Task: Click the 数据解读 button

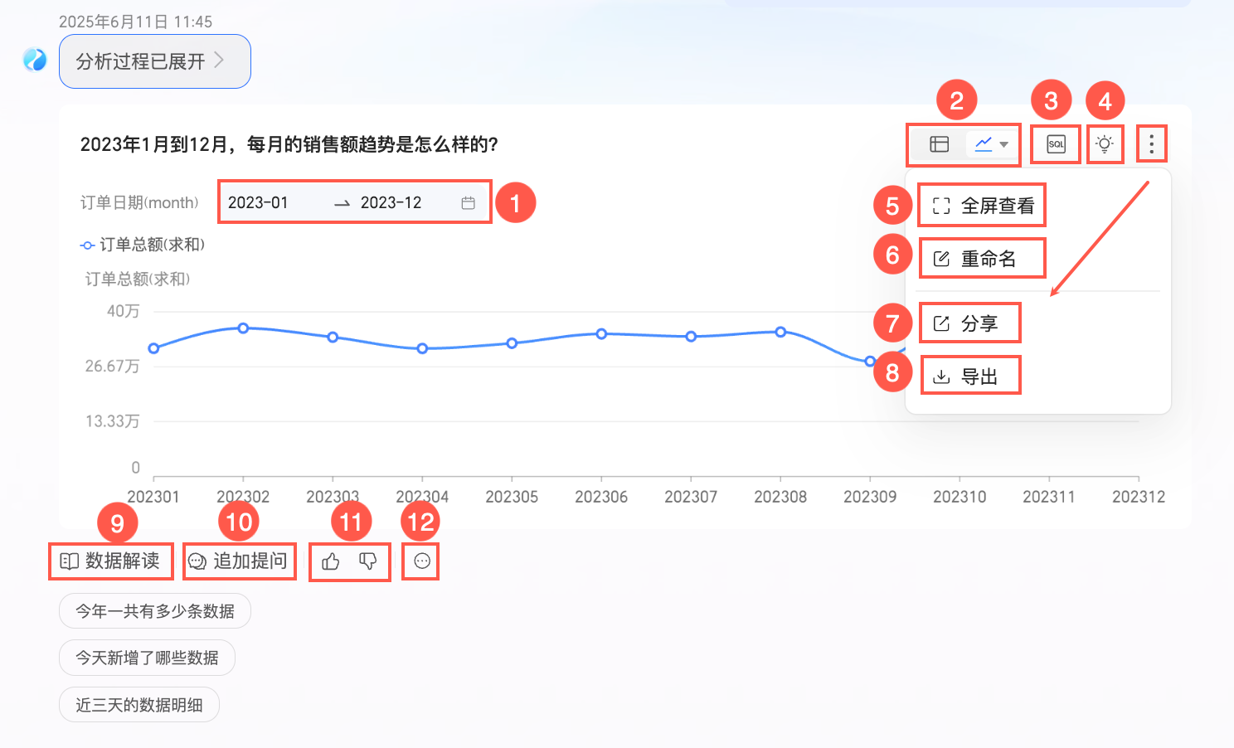Action: click(x=110, y=561)
